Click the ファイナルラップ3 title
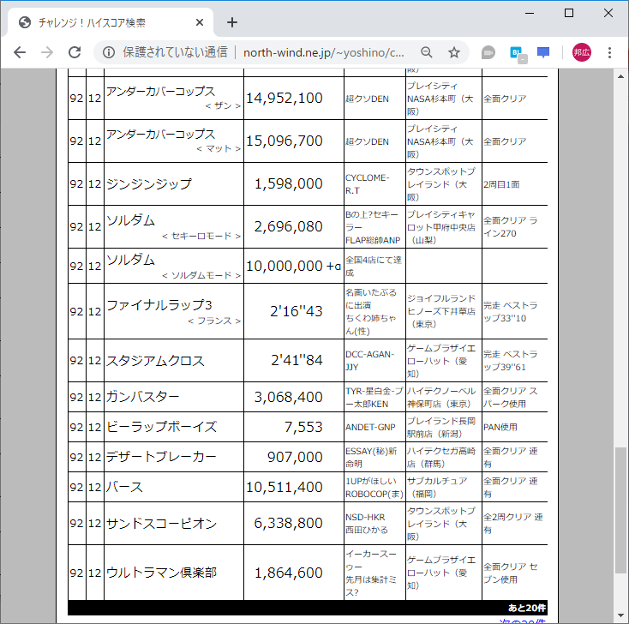Screen dimensions: 629x624 (x=159, y=305)
